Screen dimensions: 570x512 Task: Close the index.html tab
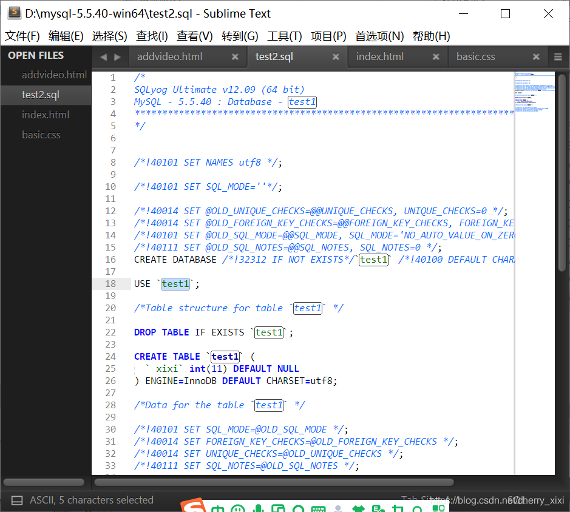click(x=436, y=56)
